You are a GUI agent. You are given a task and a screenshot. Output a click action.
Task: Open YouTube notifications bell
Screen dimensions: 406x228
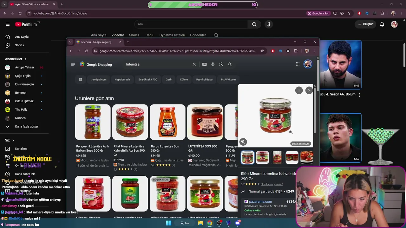coord(382,24)
